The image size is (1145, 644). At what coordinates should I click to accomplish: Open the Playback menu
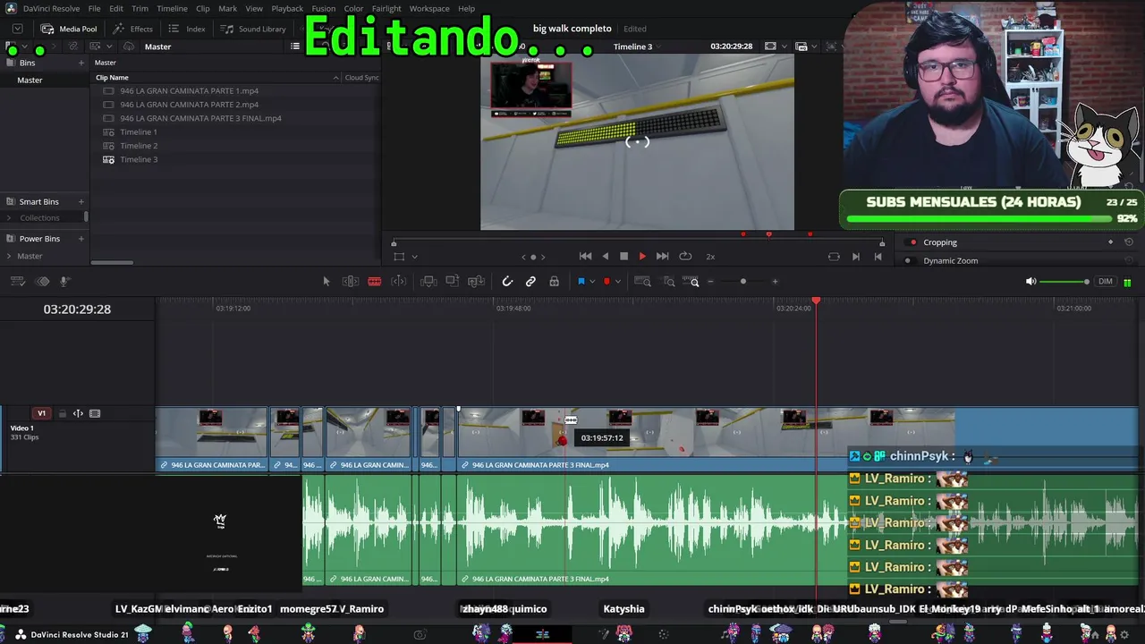[287, 9]
